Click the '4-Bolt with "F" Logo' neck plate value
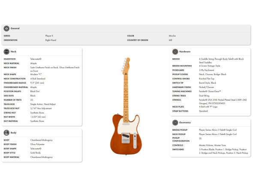Viewport: 253px width, 186px height. (x=208, y=107)
